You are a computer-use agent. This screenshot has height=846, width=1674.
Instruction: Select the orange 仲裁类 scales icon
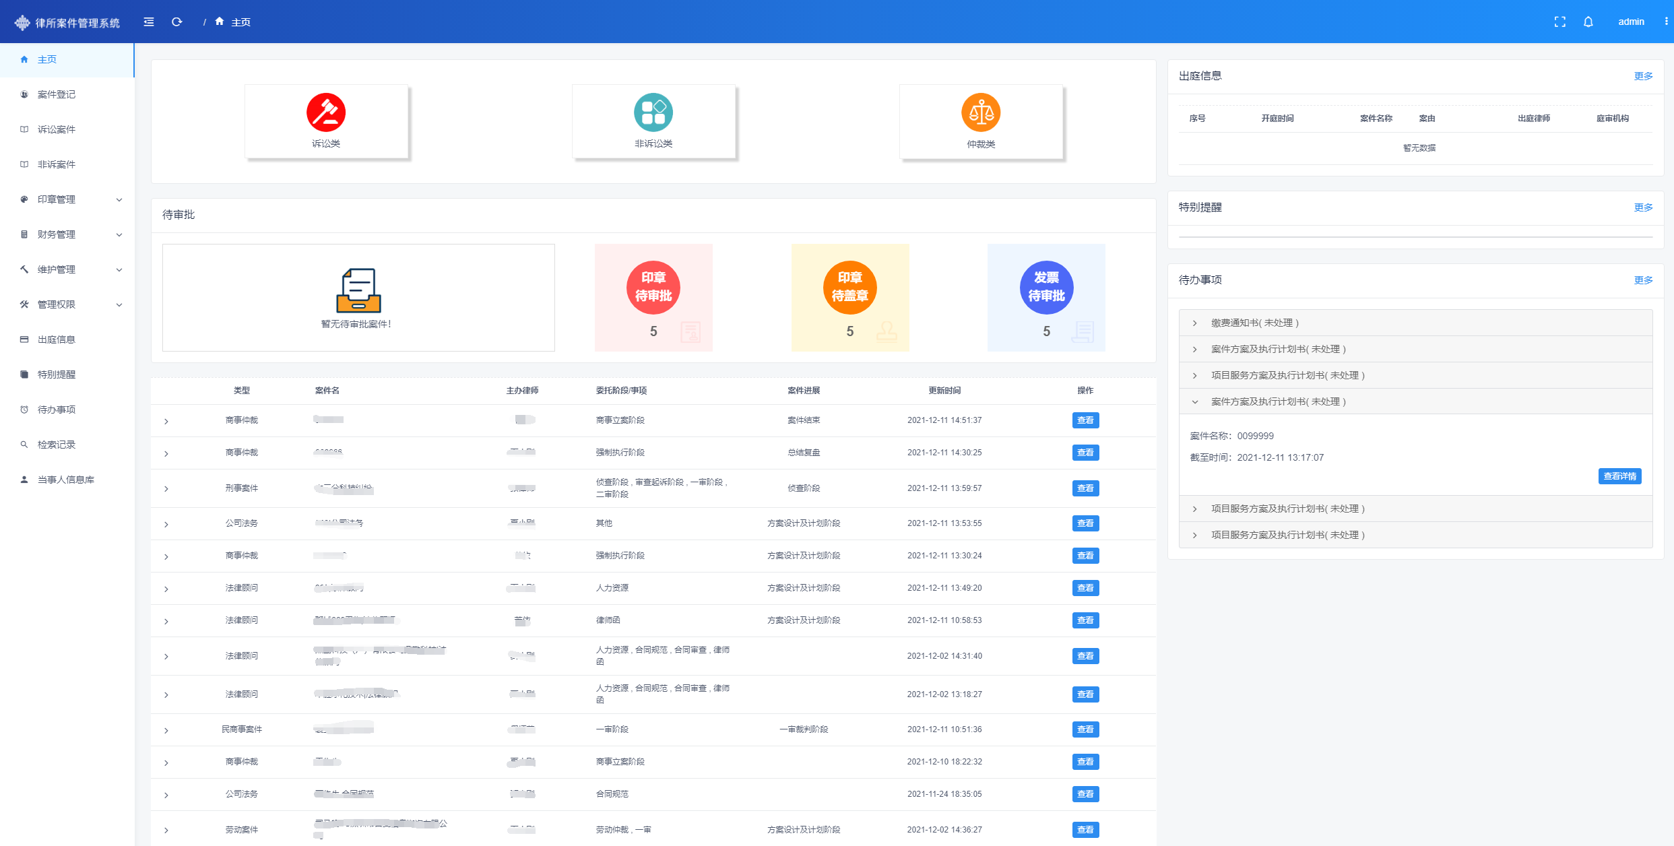(980, 112)
